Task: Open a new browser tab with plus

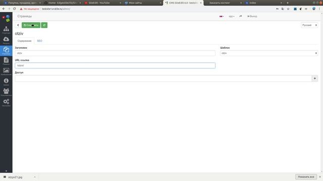Action: [x=288, y=3]
